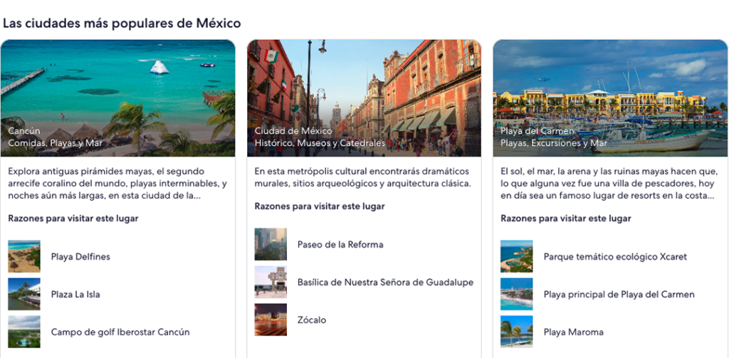Click the Cancún city title overlay
Image resolution: width=729 pixels, height=358 pixels.
(x=24, y=131)
